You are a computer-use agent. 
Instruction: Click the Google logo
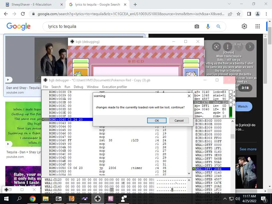pos(19,26)
